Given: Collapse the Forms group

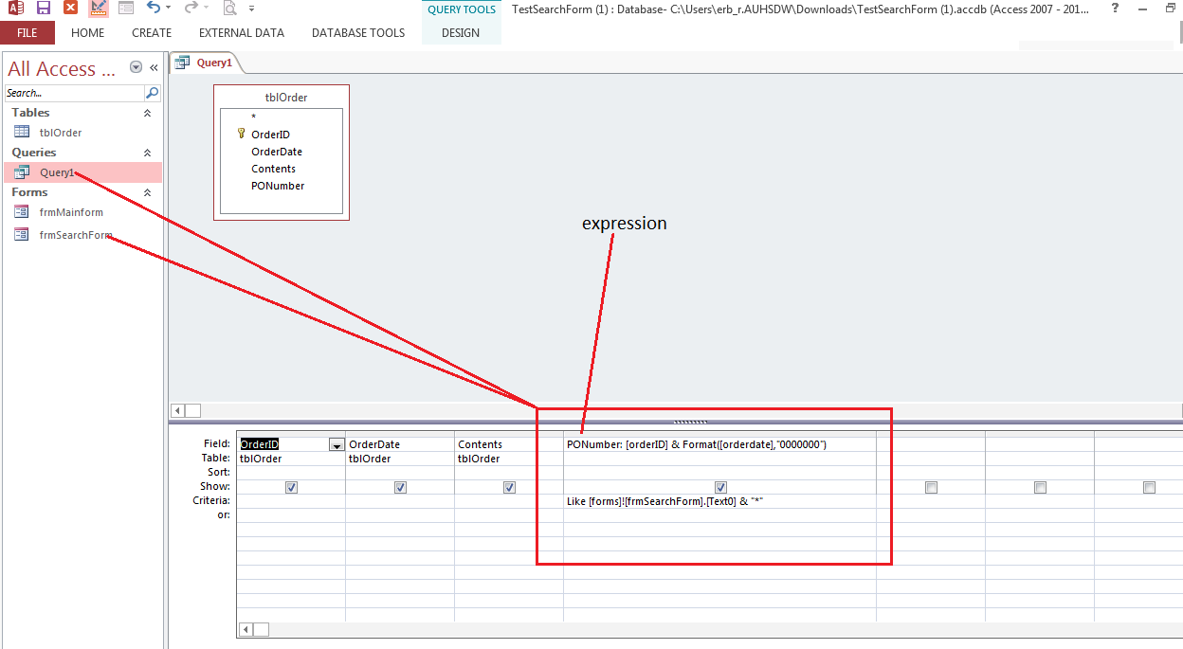Looking at the screenshot, I should (x=146, y=192).
